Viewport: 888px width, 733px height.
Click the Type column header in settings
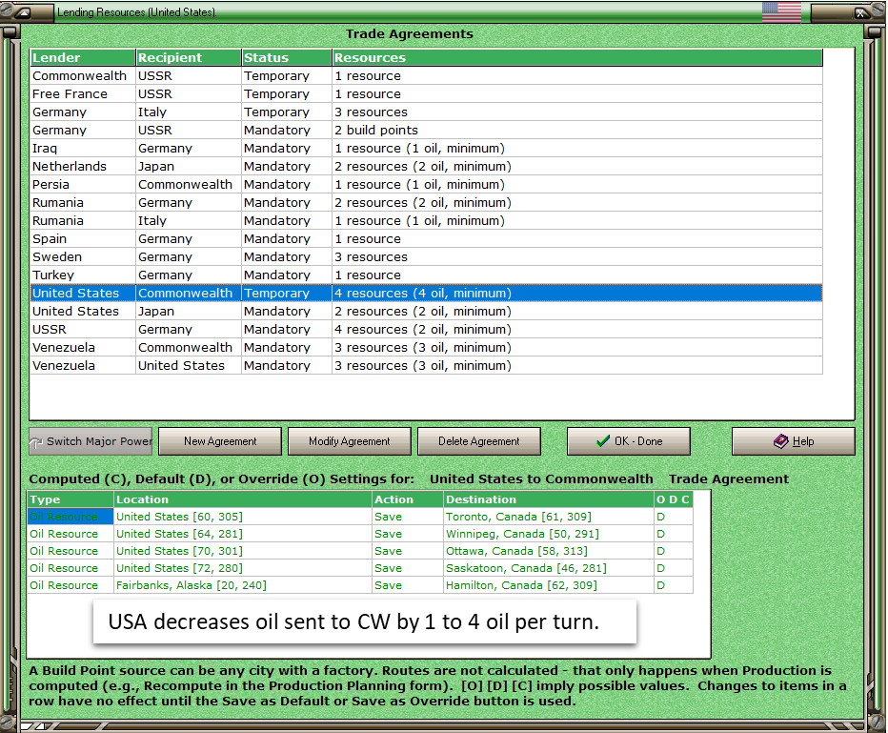71,499
